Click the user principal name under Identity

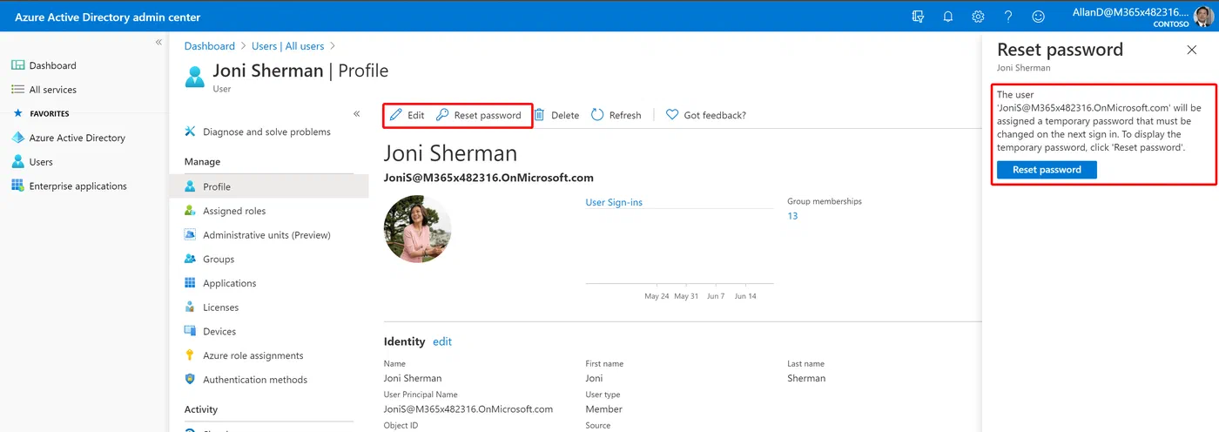(468, 409)
